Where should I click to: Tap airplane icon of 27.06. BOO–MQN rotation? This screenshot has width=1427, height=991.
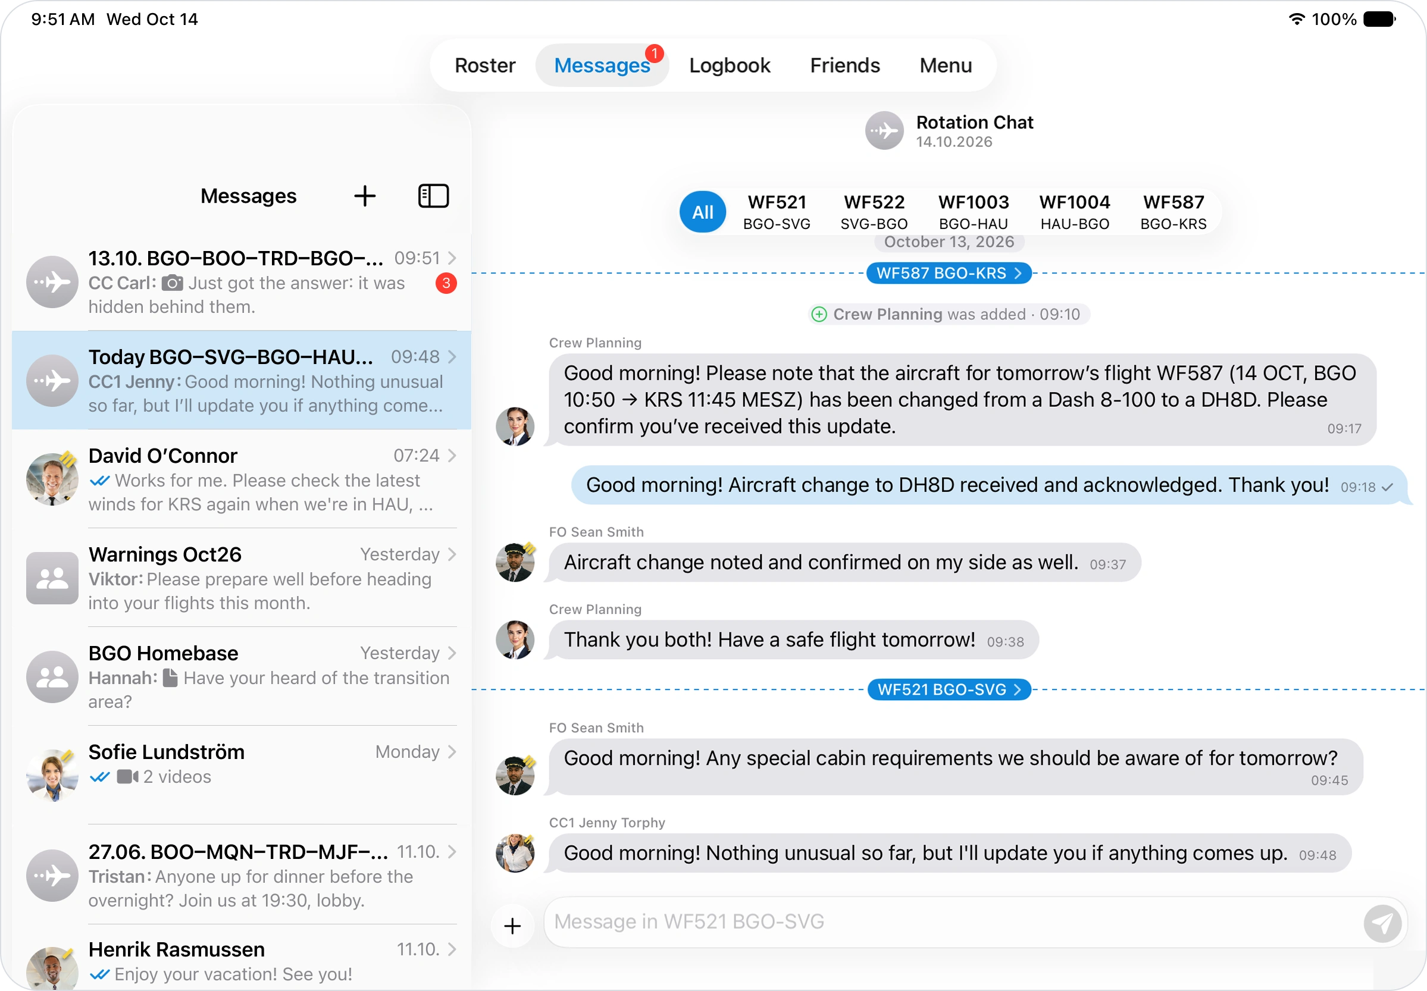tap(52, 876)
